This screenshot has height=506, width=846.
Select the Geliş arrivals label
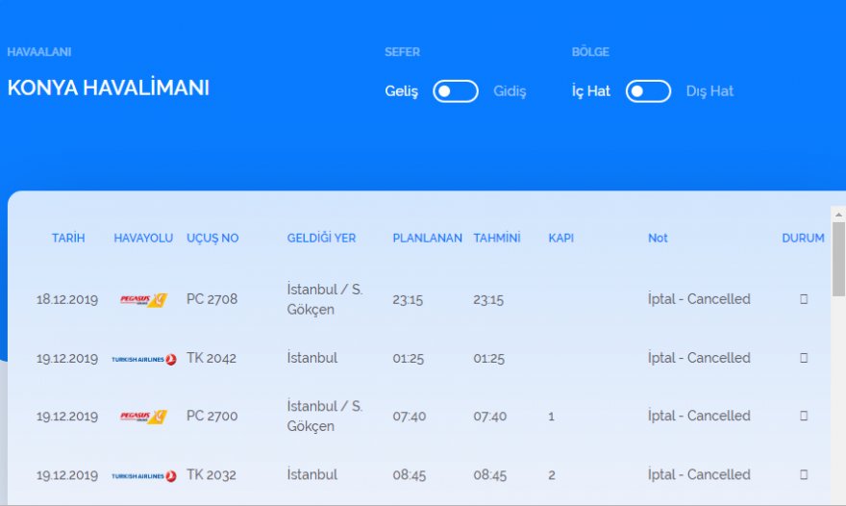coord(401,91)
